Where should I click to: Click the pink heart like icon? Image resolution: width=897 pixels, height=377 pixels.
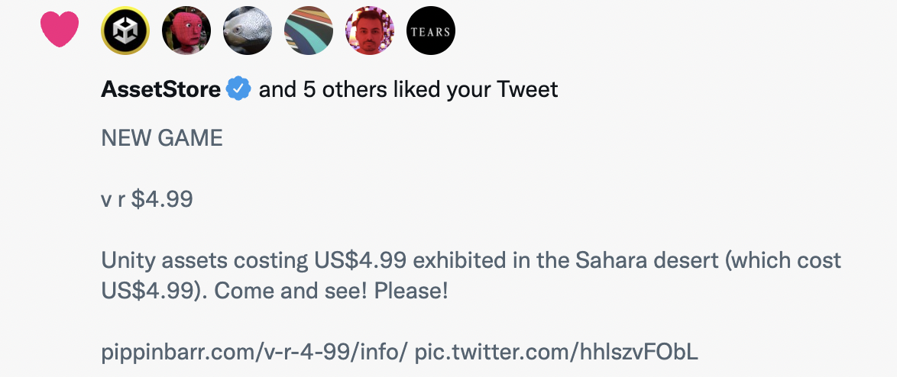(x=60, y=31)
